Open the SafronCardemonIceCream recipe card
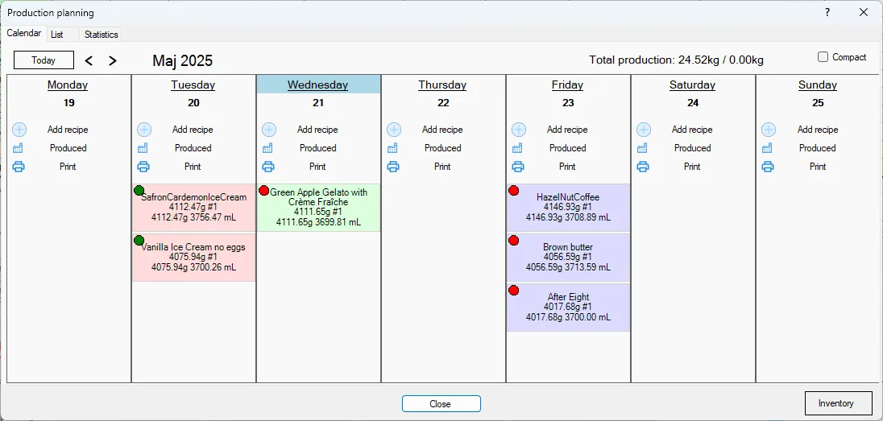The image size is (883, 421). [x=193, y=208]
